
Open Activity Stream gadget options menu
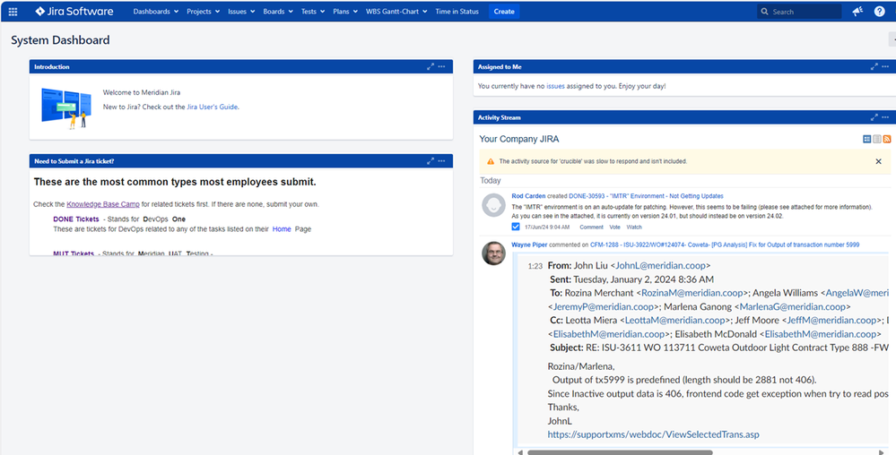pos(885,117)
